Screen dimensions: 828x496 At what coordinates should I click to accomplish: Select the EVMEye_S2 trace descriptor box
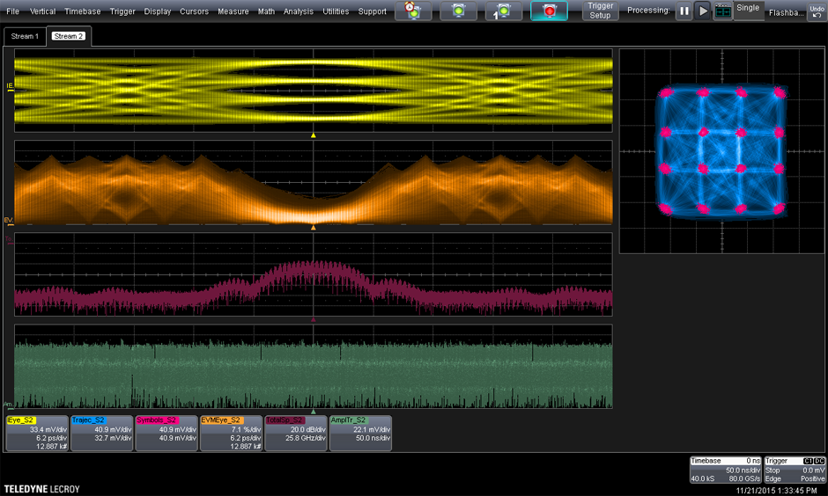tap(231, 434)
